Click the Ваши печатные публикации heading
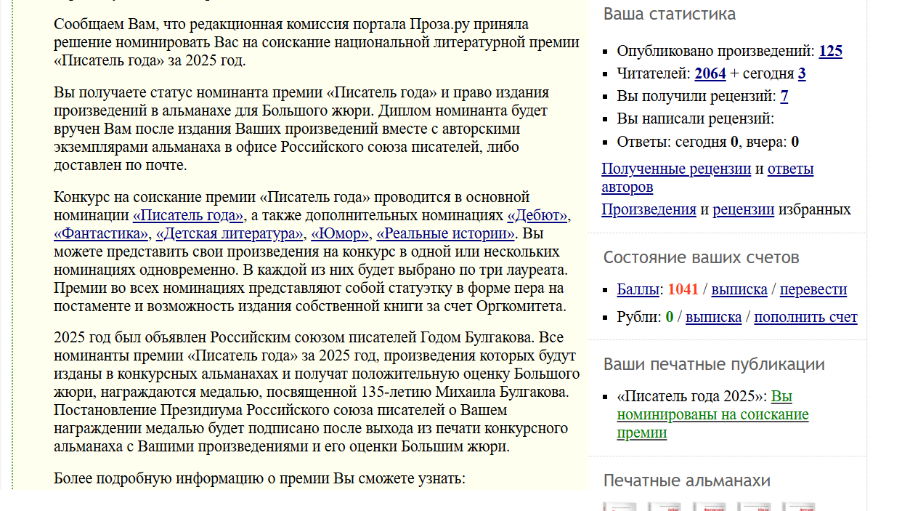The image size is (910, 511). tap(714, 364)
